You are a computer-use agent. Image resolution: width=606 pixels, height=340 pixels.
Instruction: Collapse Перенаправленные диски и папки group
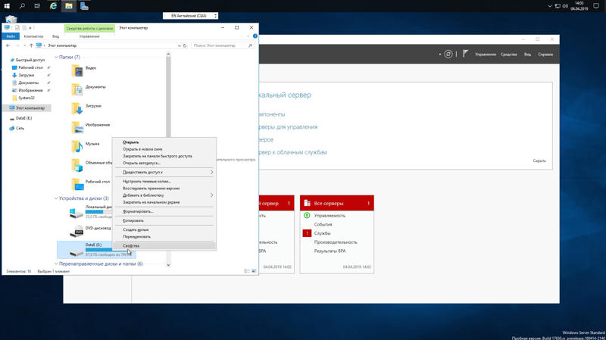click(56, 264)
